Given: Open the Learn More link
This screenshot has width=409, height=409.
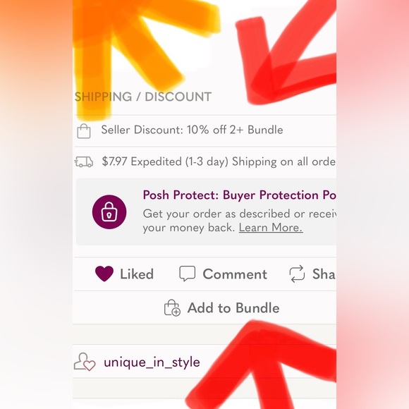Looking at the screenshot, I should pyautogui.click(x=271, y=228).
